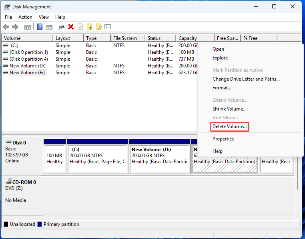The height and width of the screenshot is (239, 305).
Task: Click the checklist settings toolbar icon
Action: click(108, 27)
